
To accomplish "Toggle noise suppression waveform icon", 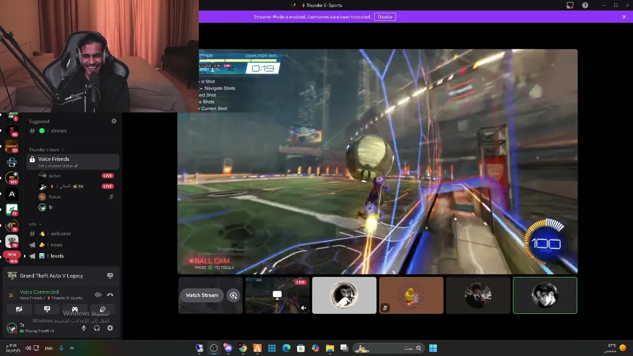I will [98, 295].
